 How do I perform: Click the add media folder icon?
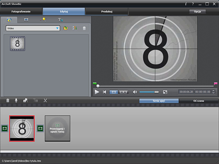point(65,28)
